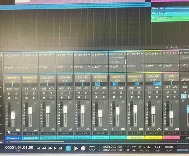Solo the Presence 6 channel

[x=139, y=93]
